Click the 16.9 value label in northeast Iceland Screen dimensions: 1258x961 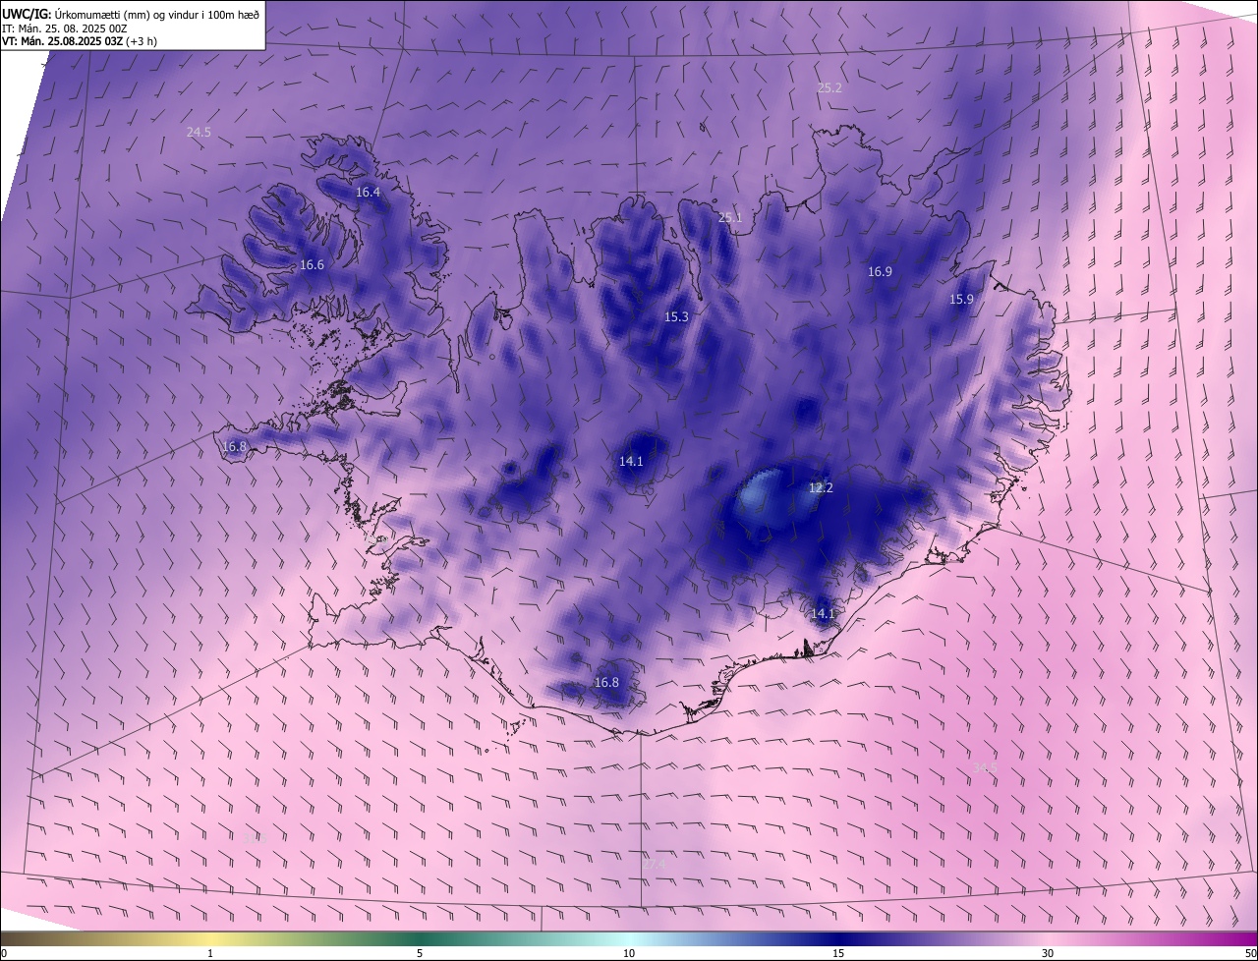[x=880, y=271]
